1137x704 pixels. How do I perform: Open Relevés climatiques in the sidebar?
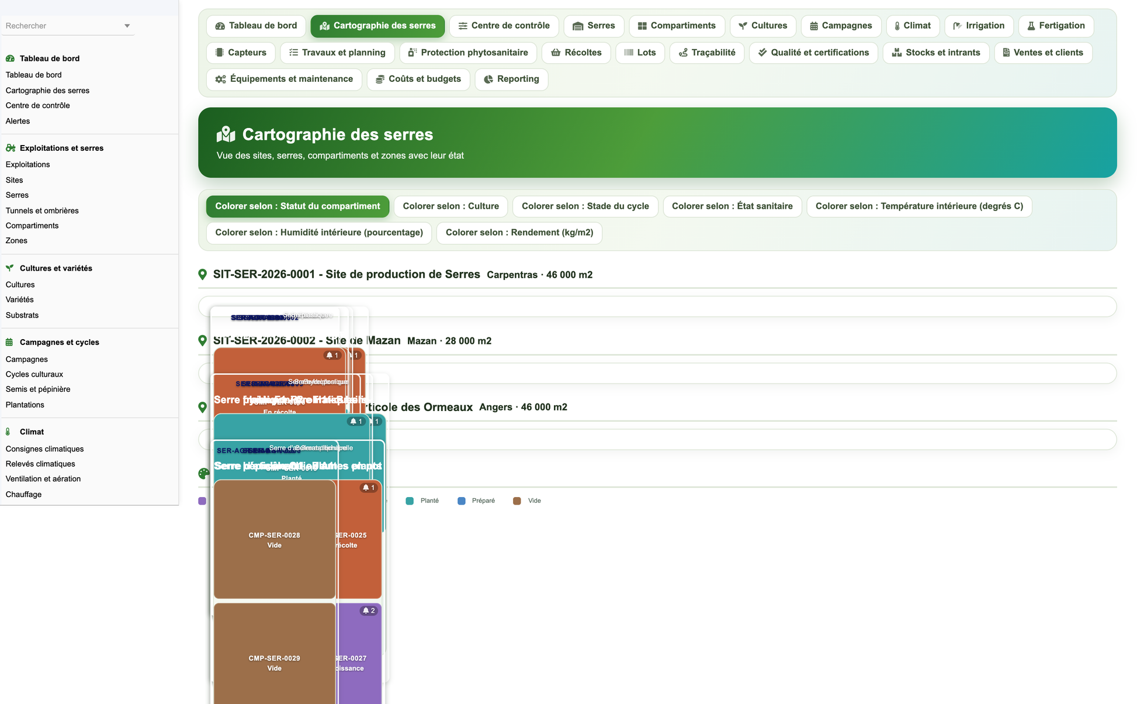tap(40, 464)
